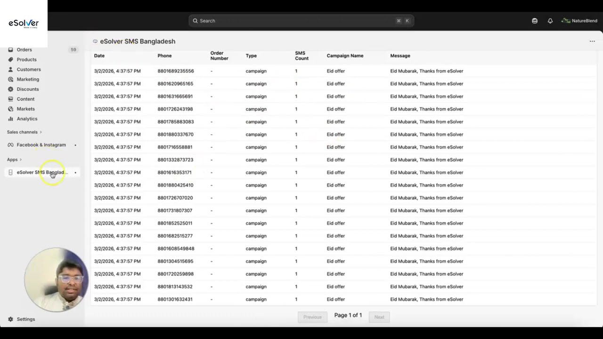Click the Markets globe icon

[10, 109]
